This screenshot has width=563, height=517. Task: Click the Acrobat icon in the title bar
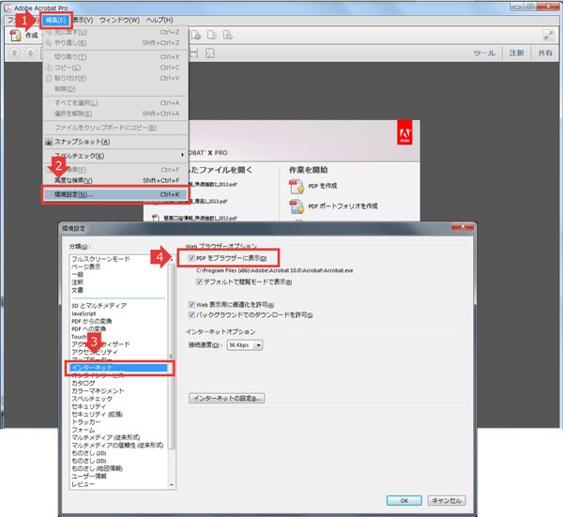[x=8, y=8]
